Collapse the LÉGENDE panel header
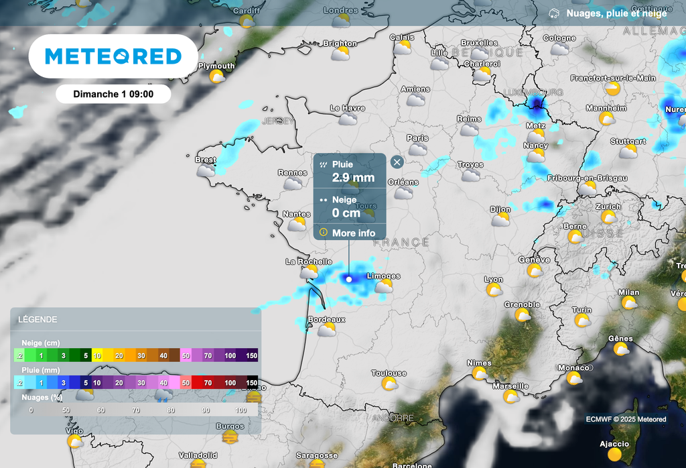This screenshot has width=686, height=468. tap(134, 320)
